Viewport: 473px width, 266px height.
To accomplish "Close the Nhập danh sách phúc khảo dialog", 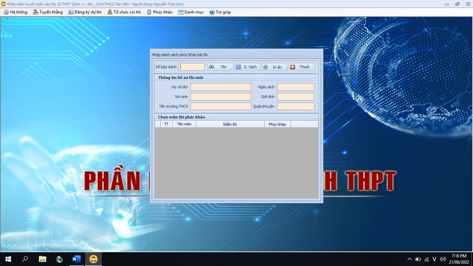I will coord(316,54).
